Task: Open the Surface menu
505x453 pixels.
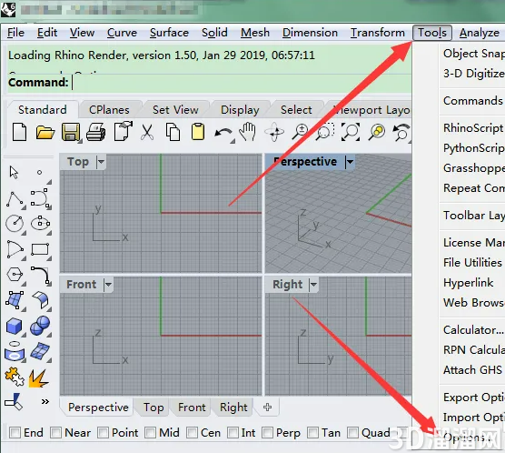Action: [x=169, y=33]
